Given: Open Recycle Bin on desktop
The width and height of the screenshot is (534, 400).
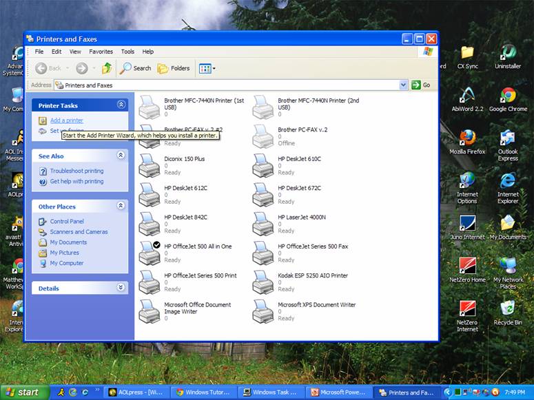Looking at the screenshot, I should pos(508,313).
